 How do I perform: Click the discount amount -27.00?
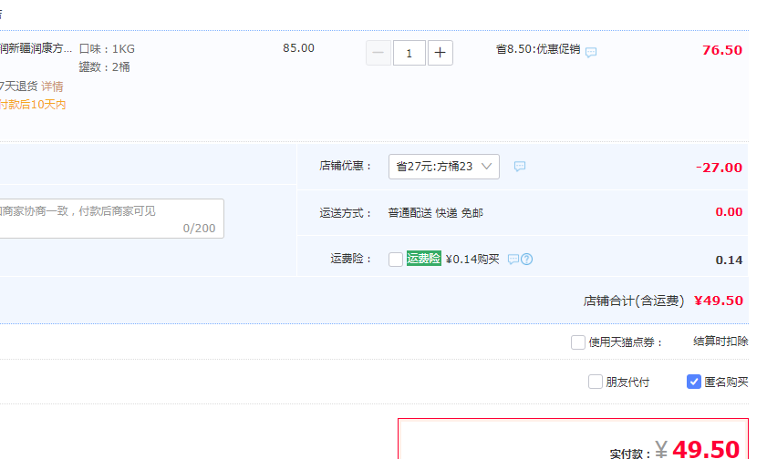tap(719, 168)
